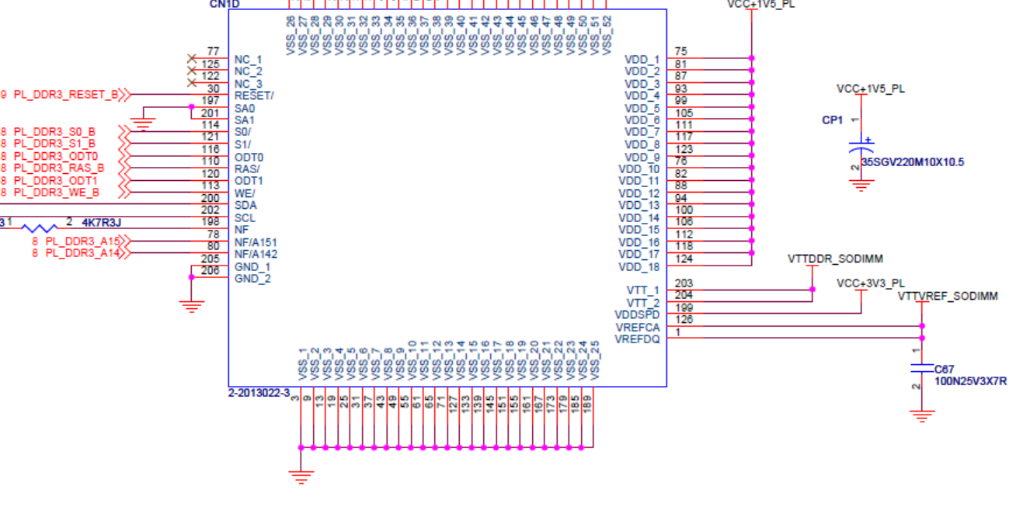The width and height of the screenshot is (1030, 507).
Task: Select the 35SGV220M10X10.5 capacitor value
Action: [913, 162]
